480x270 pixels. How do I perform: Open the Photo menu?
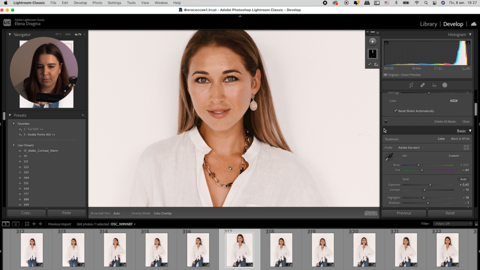[x=97, y=3]
